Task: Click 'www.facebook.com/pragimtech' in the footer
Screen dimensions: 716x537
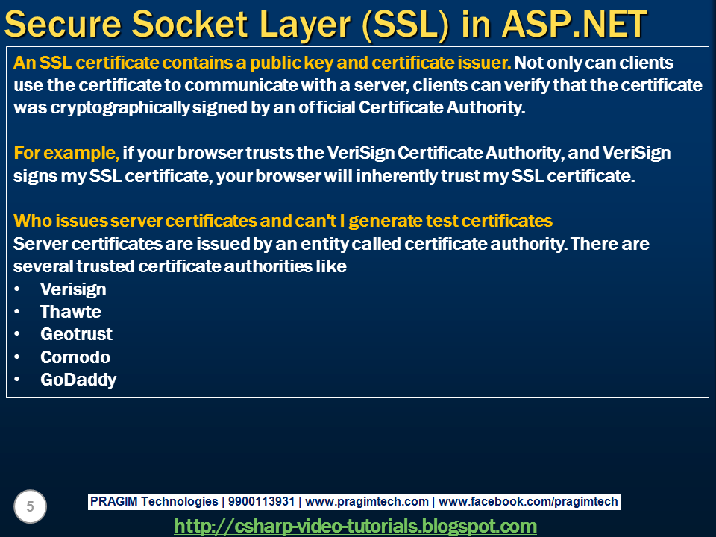Action: click(x=528, y=501)
